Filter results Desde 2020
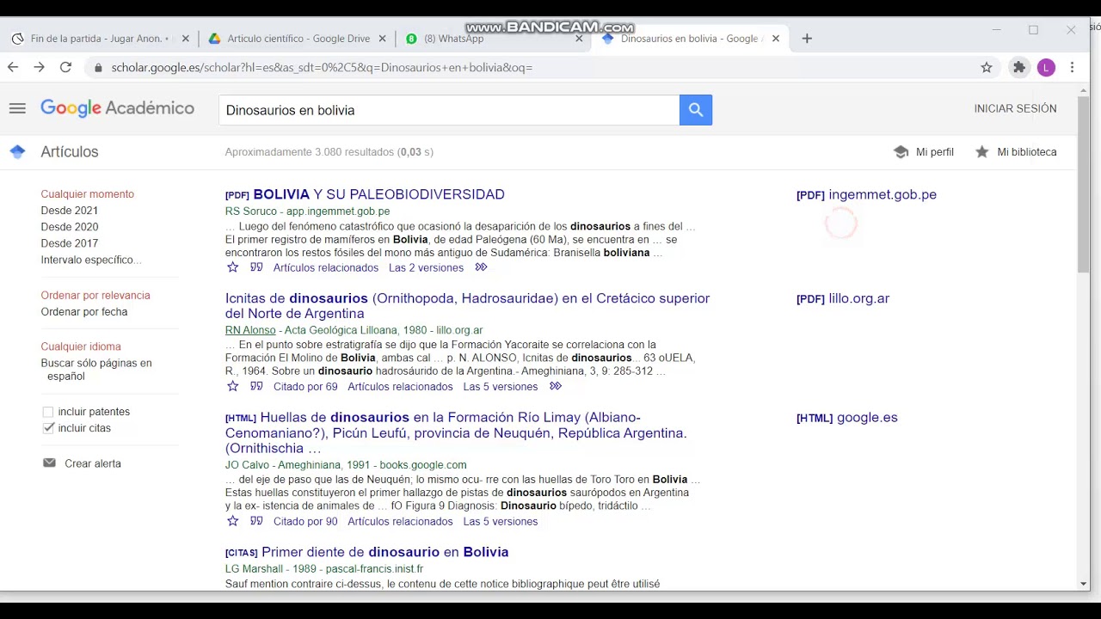This screenshot has width=1101, height=619. 69,227
